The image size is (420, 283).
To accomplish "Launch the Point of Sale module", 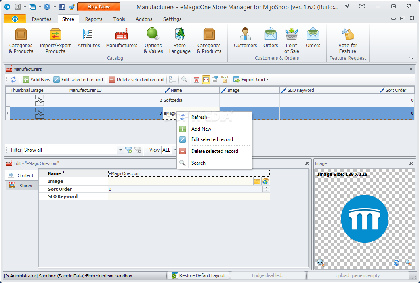I will coord(292,40).
